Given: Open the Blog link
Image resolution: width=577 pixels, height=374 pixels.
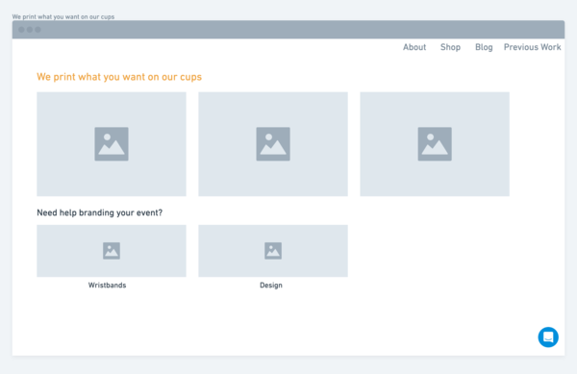Looking at the screenshot, I should 484,47.
